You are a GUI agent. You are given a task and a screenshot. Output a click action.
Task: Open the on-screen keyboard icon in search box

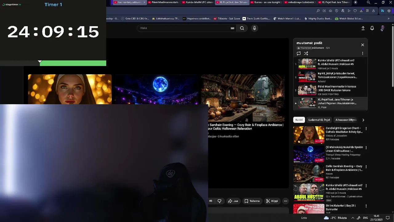click(232, 28)
